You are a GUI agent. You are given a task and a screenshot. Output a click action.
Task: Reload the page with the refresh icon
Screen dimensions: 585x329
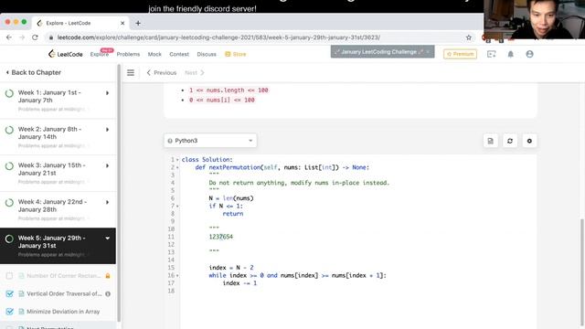point(35,37)
